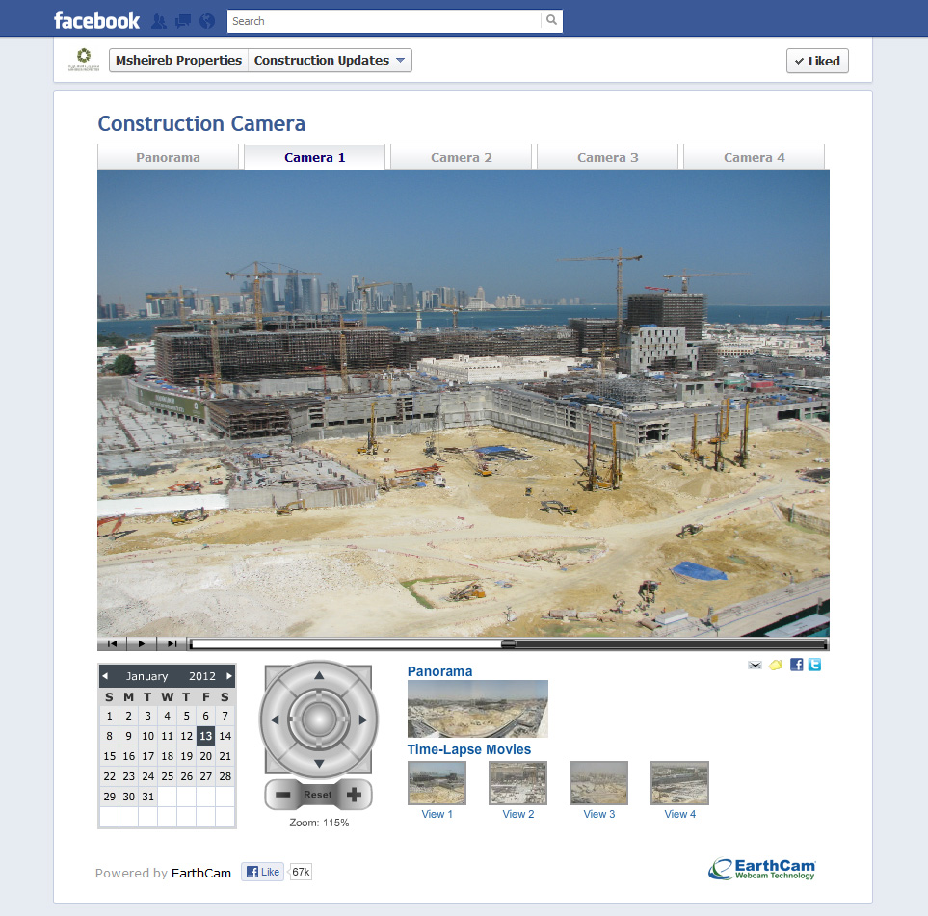928x916 pixels.
Task: Select January 13 in calendar
Action: (x=205, y=736)
